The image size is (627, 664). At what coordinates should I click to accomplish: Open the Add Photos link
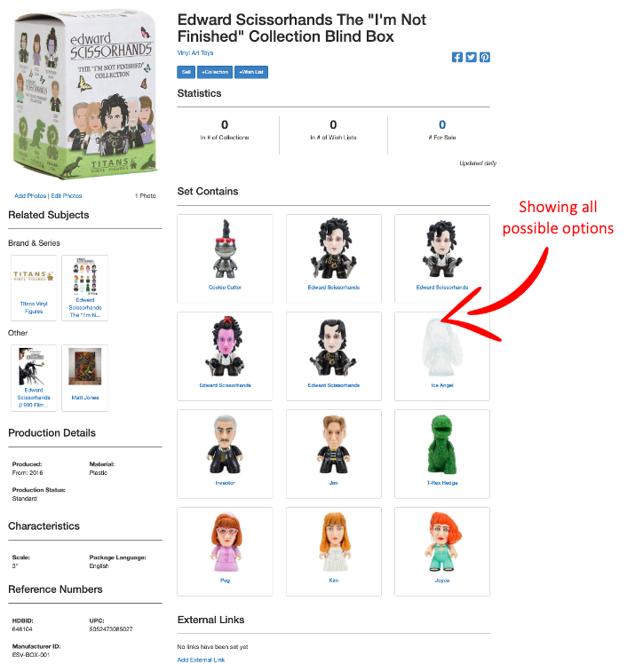pyautogui.click(x=30, y=195)
